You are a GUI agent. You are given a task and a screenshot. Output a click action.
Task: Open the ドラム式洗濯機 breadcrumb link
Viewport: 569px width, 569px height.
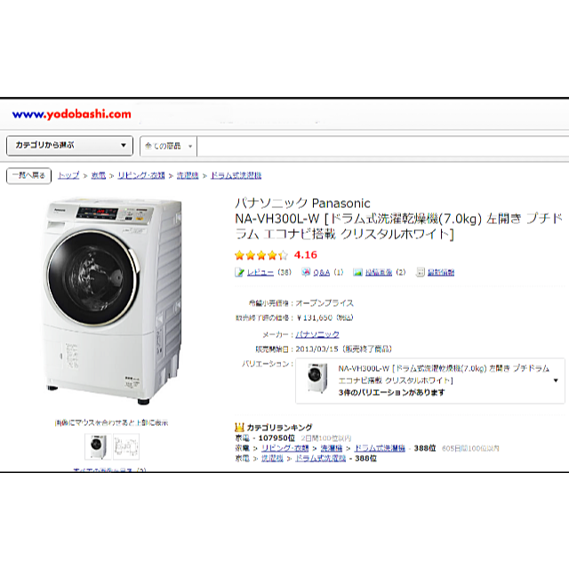tap(236, 176)
